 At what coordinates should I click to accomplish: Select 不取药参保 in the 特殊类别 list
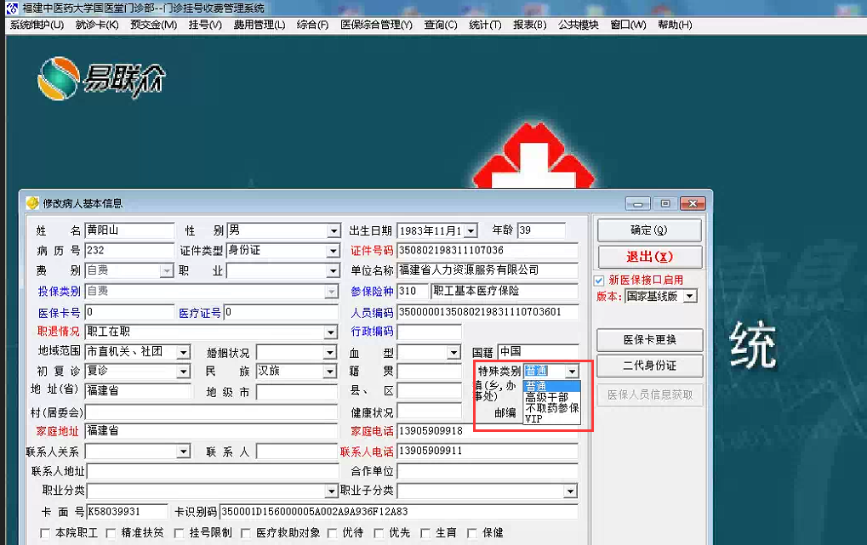pos(551,408)
